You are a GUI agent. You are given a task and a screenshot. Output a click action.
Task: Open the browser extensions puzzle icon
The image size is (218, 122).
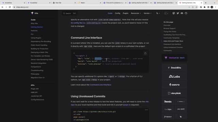tap(204, 7)
